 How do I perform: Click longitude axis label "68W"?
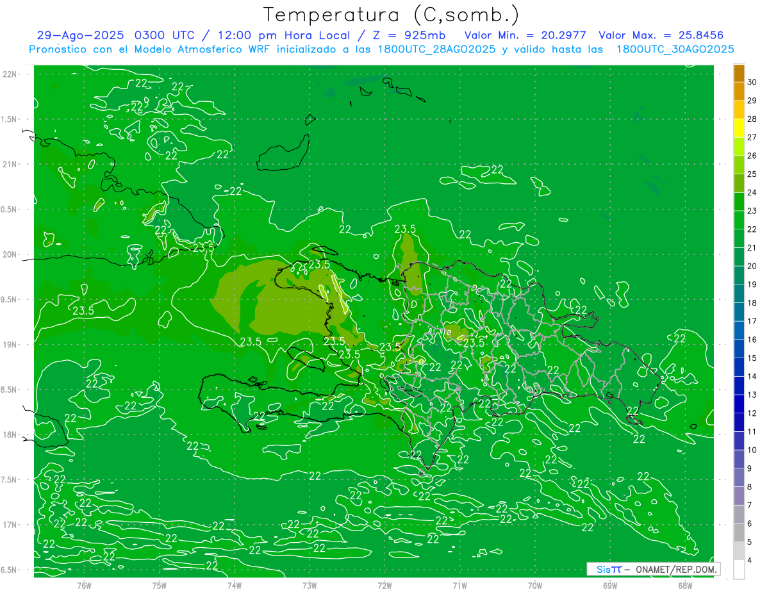pyautogui.click(x=685, y=584)
